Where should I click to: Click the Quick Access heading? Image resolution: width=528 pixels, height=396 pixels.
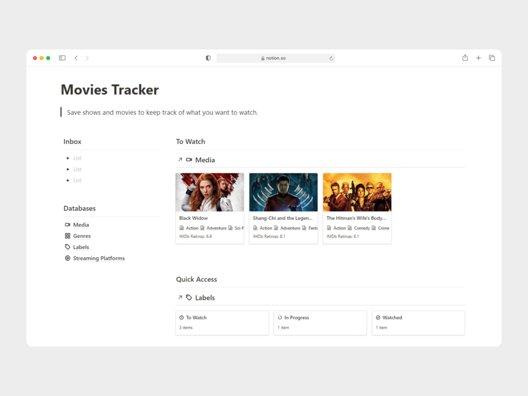pos(196,279)
